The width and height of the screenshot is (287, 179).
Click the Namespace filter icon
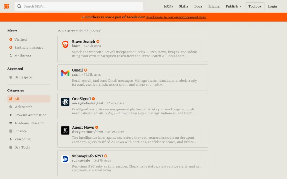coord(11,77)
